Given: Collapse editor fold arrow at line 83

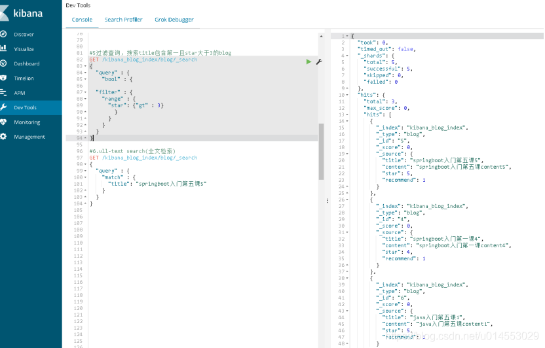Looking at the screenshot, I should click(86, 66).
